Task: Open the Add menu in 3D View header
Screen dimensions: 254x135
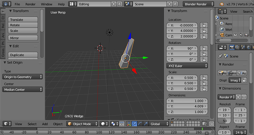Action: tap(45, 124)
